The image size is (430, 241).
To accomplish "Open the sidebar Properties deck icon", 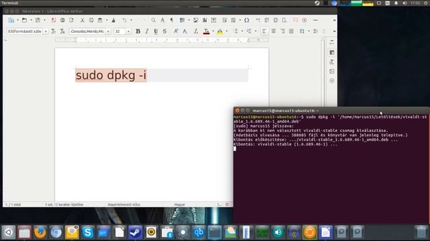I will point(331,52).
